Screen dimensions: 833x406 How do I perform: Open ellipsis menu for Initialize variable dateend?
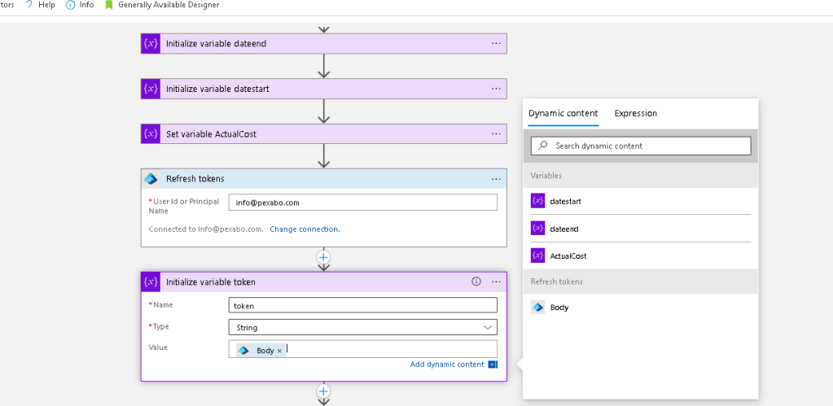tap(496, 43)
